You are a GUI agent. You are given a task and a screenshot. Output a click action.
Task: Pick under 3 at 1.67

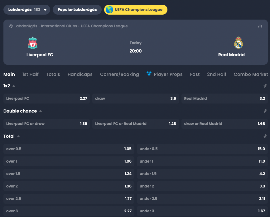coord(202,211)
